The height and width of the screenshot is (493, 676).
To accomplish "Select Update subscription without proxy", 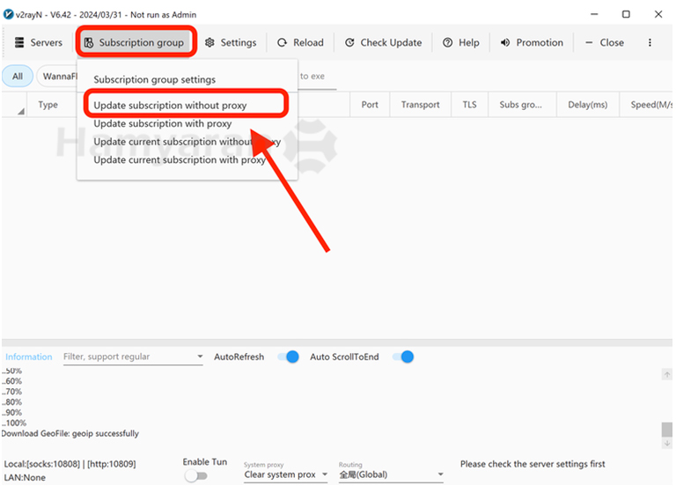I will (x=170, y=105).
